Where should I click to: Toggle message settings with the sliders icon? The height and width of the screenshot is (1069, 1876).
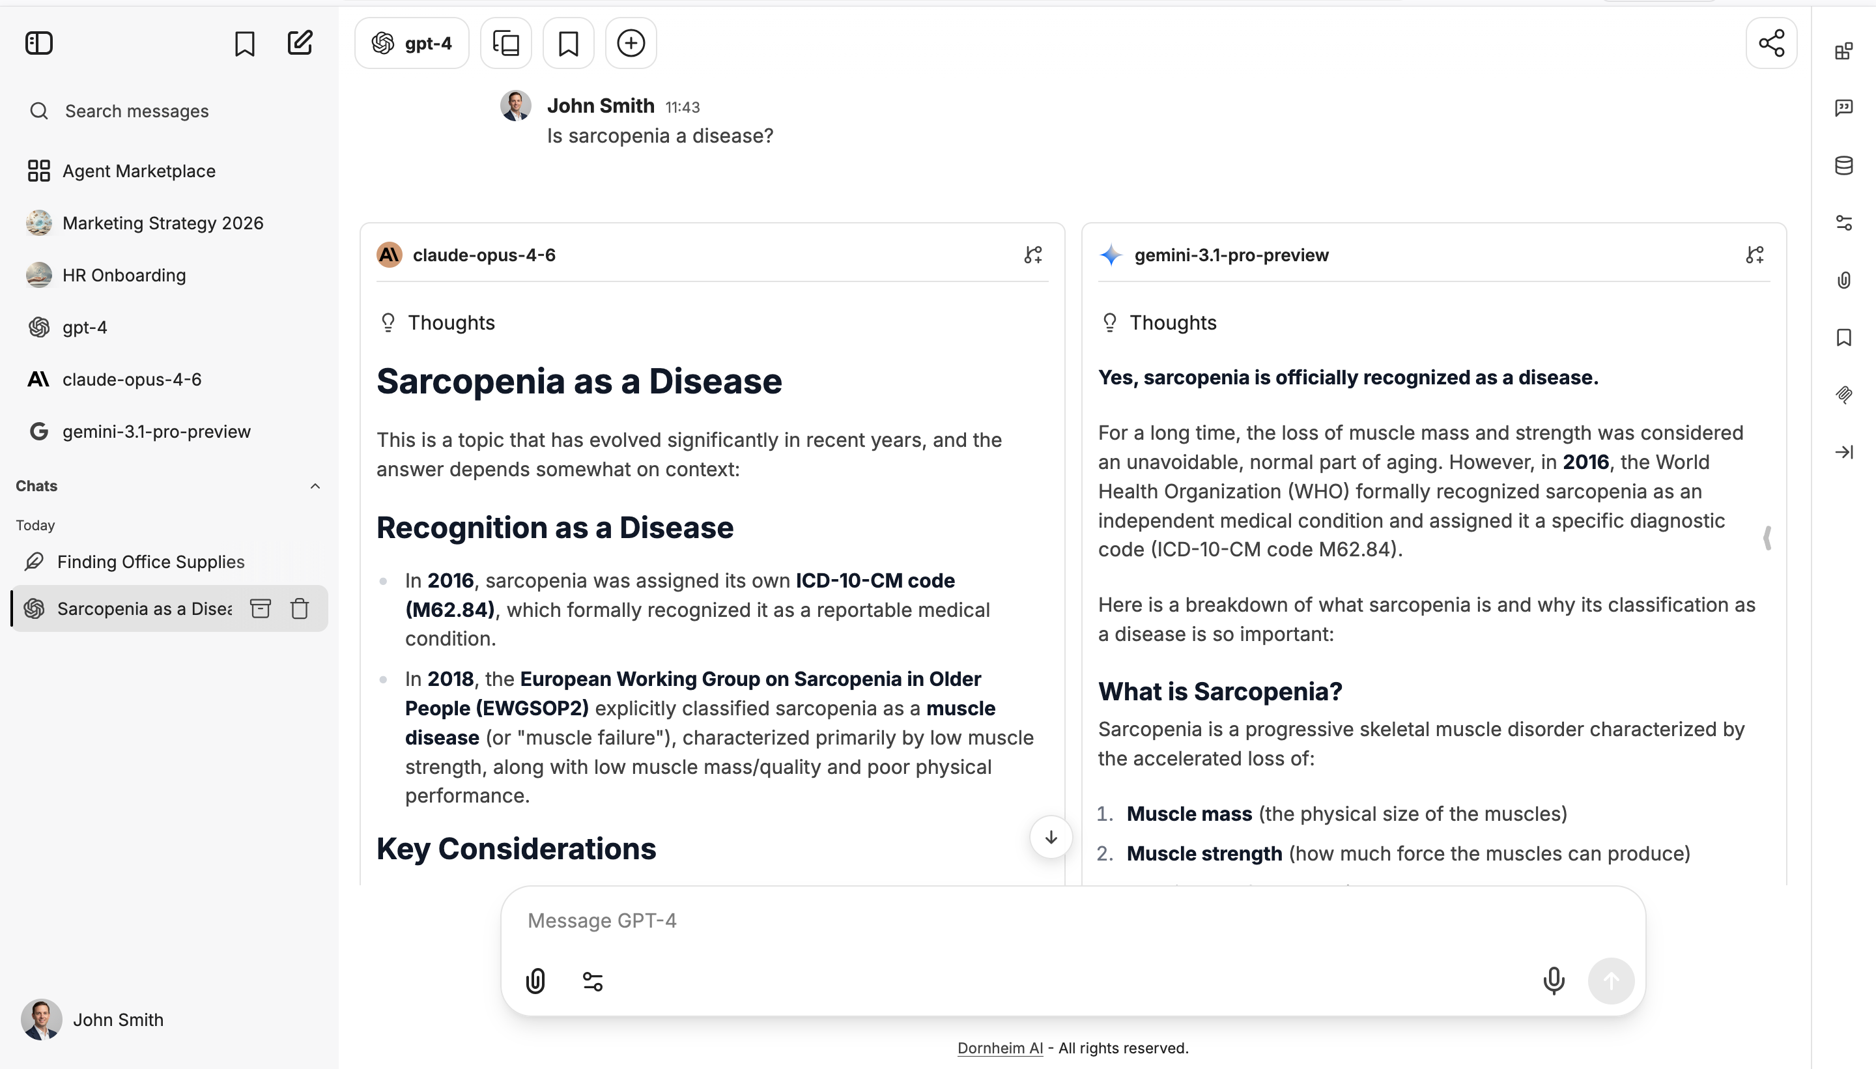591,981
